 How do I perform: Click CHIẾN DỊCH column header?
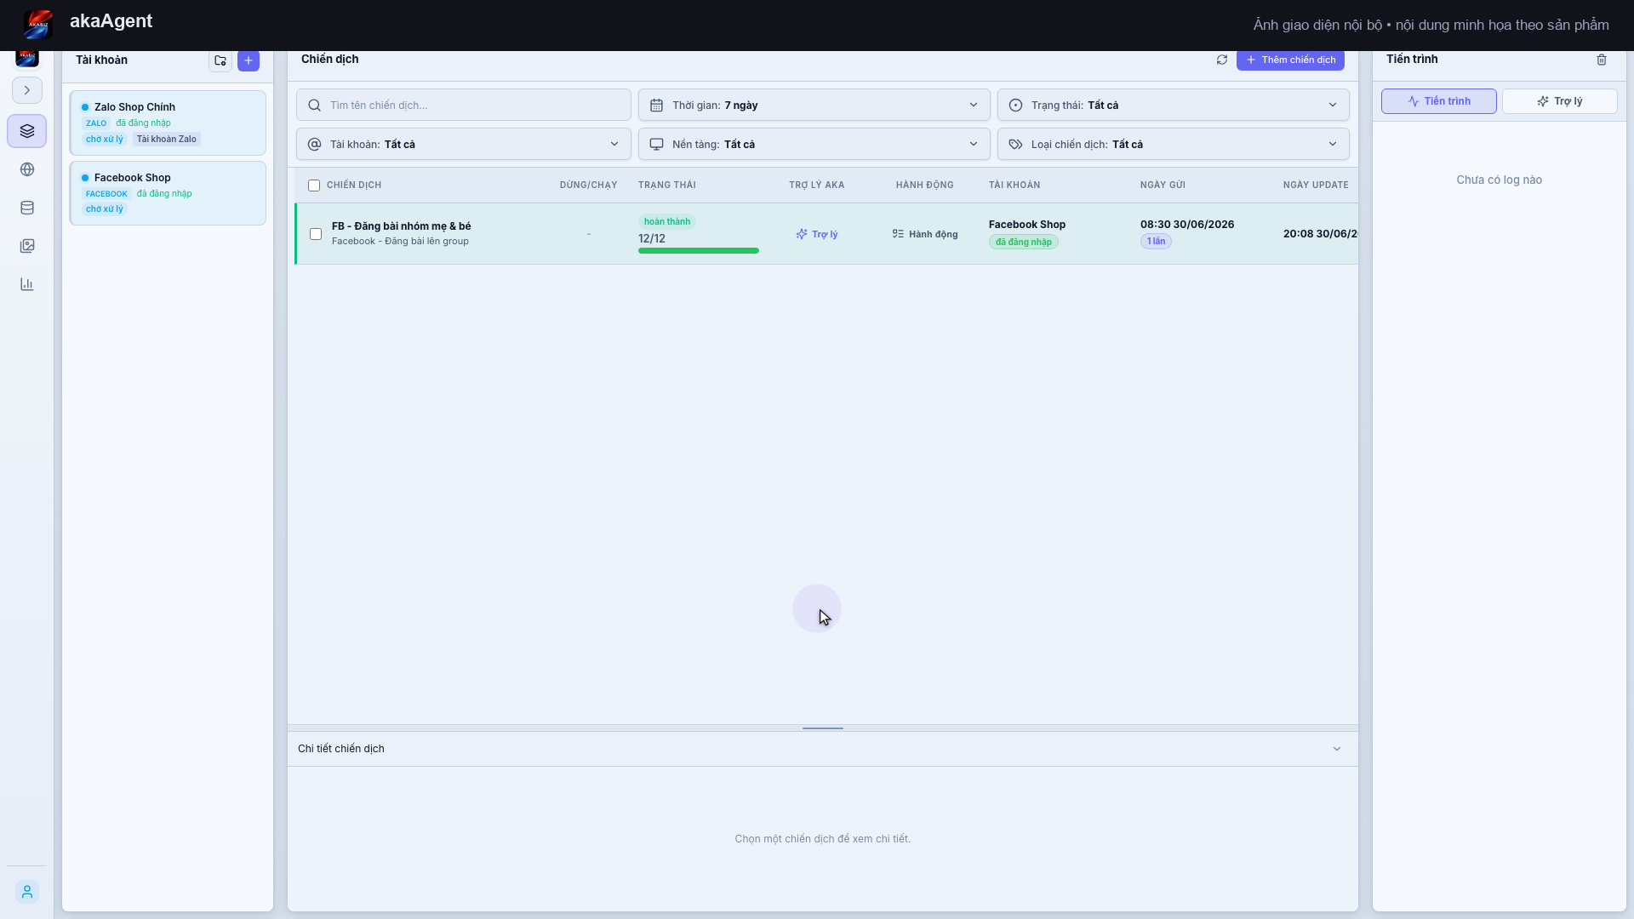354,186
